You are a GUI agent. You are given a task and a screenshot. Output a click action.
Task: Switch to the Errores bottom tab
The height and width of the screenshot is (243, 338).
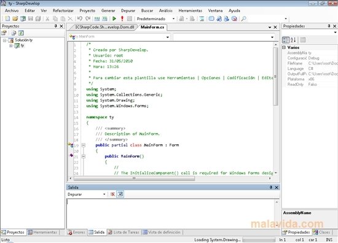(77, 232)
